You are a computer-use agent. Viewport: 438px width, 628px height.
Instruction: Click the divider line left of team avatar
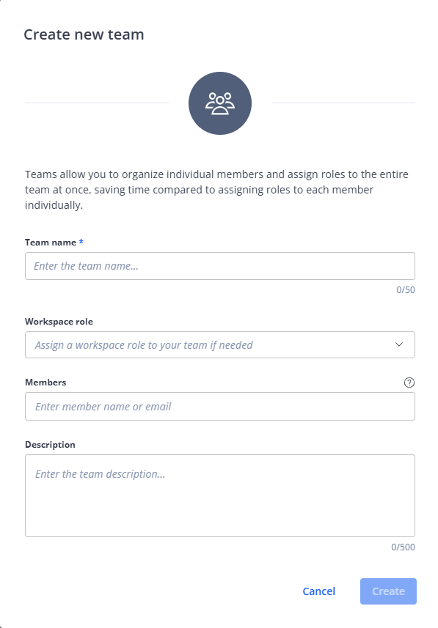[x=97, y=103]
